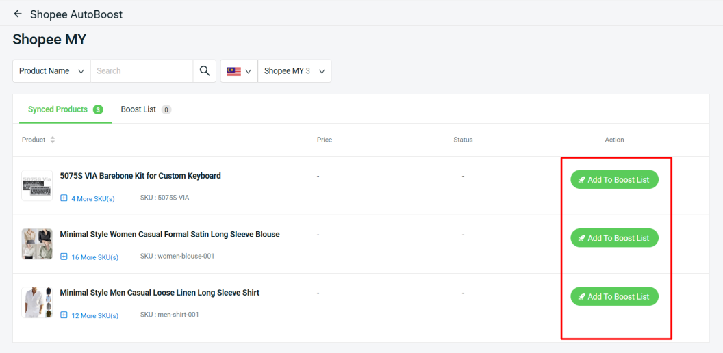This screenshot has height=353, width=723.
Task: Click the Price column header
Action: point(324,140)
